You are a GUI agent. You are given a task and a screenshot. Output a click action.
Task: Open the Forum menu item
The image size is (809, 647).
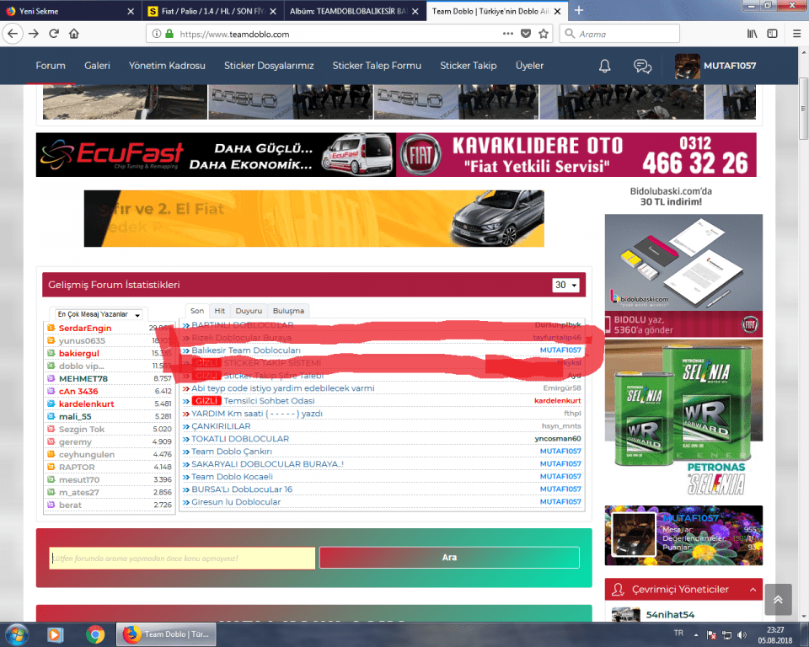[51, 66]
